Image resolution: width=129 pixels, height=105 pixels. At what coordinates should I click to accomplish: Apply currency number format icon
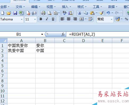coord(118,19)
